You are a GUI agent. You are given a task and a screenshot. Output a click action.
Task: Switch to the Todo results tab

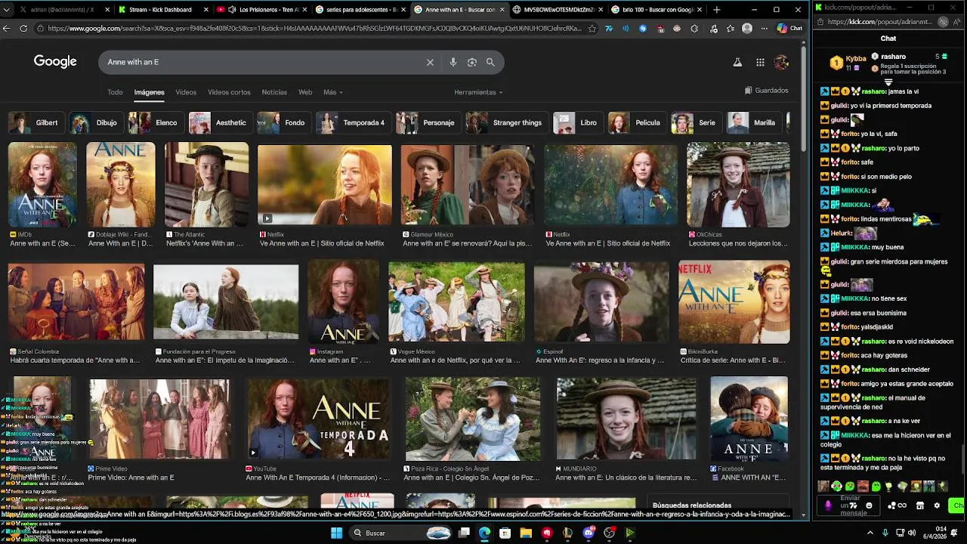click(x=115, y=92)
